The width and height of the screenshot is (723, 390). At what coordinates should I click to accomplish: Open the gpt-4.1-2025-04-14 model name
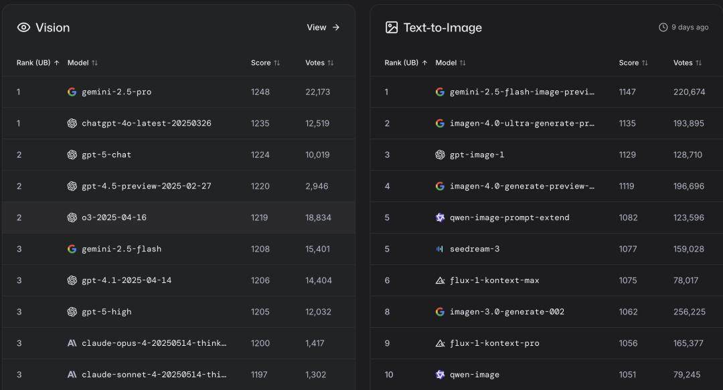127,280
